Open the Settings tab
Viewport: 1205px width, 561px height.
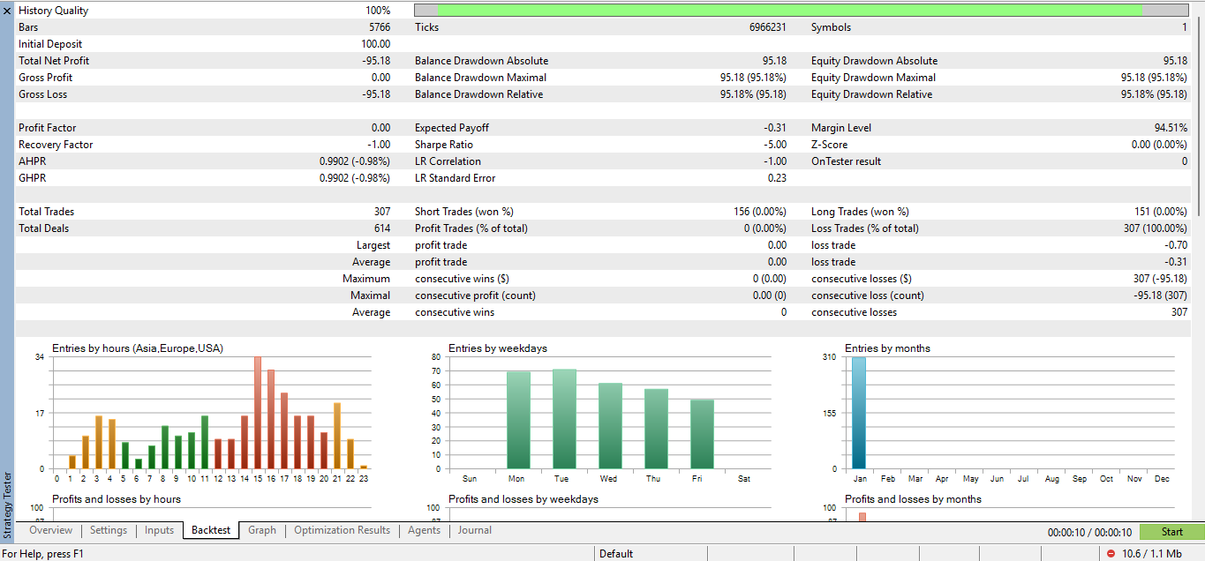point(108,530)
